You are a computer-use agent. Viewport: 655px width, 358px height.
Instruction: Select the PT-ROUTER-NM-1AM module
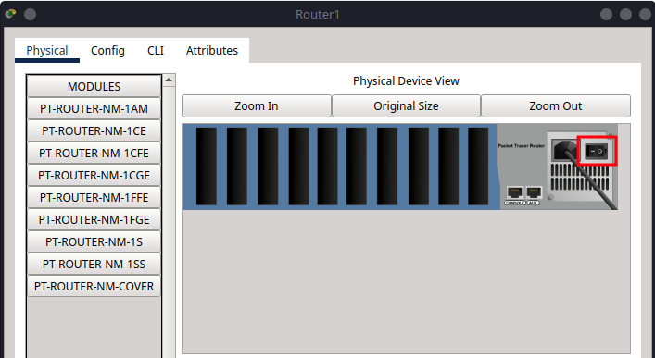(x=94, y=108)
